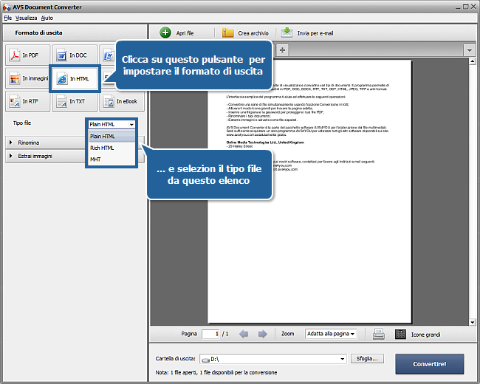
Task: Click the Nota: 1 file aperti status text
Action: pyautogui.click(x=216, y=372)
